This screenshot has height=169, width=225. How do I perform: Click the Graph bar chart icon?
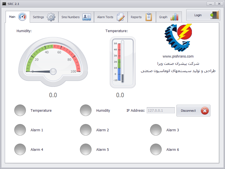tap(174, 17)
